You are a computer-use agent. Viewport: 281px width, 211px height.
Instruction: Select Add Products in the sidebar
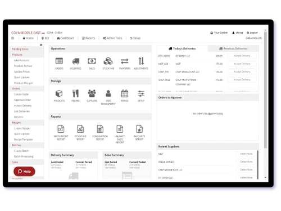pos(22,60)
